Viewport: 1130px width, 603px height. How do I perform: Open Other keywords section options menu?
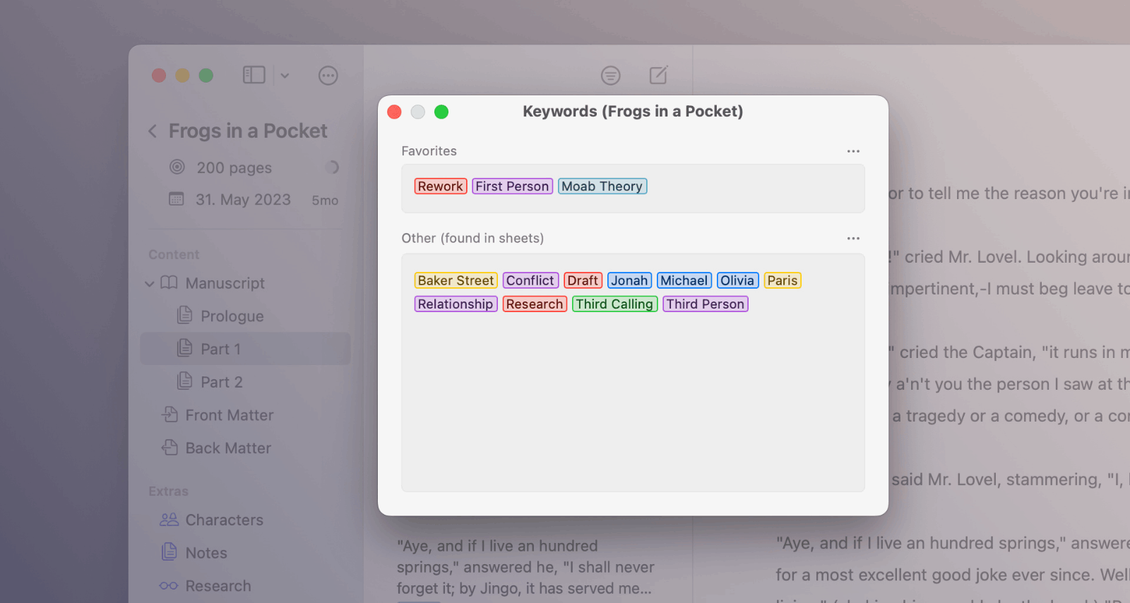pos(853,239)
